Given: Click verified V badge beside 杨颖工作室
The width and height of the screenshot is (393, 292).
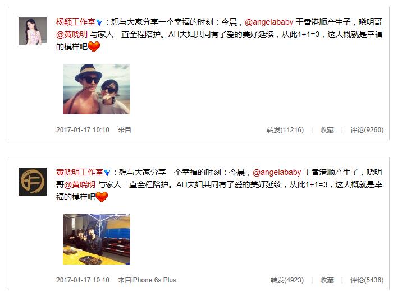Looking at the screenshot, I should coord(99,22).
